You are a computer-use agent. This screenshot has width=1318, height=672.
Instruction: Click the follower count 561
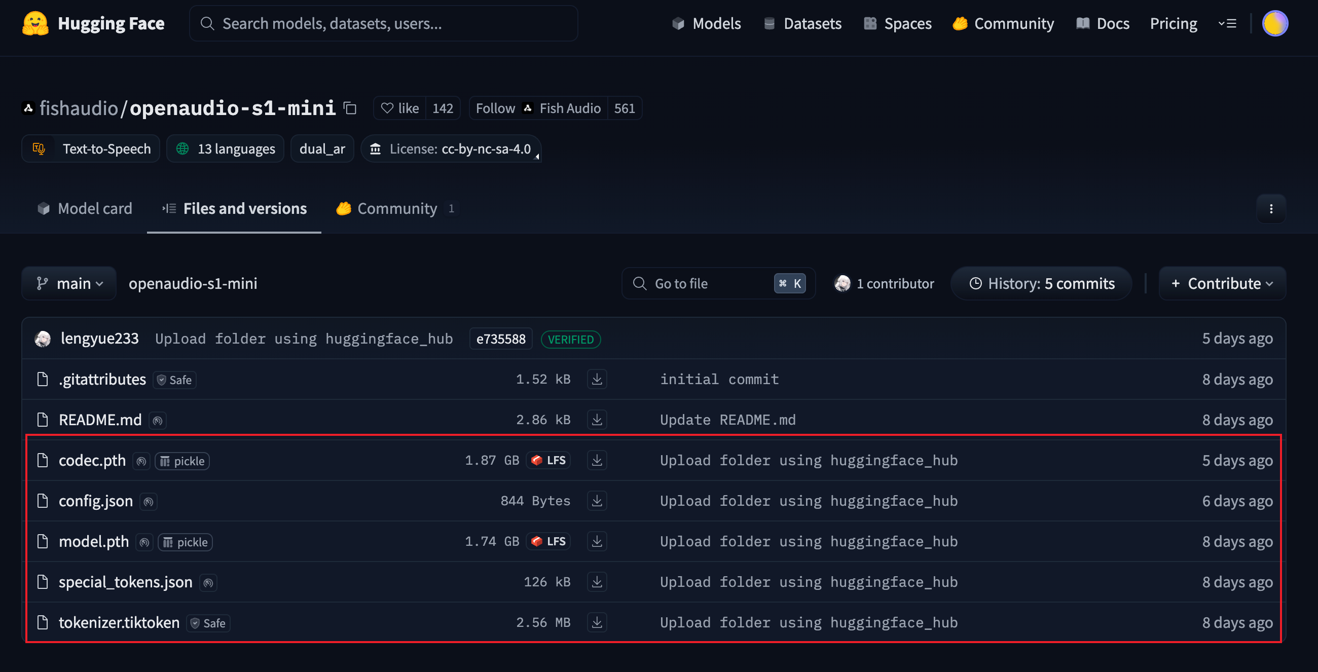tap(624, 108)
